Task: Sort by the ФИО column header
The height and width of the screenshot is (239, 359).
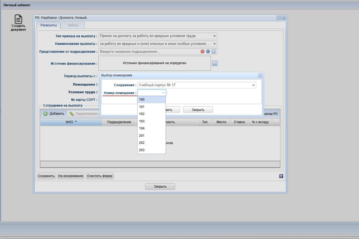Action: (x=71, y=122)
